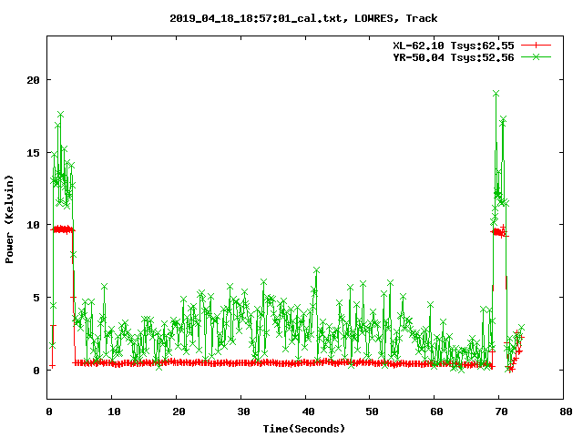This screenshot has height=437, width=583.
Task: Click the green YR legend line sample
Action: tap(536, 56)
